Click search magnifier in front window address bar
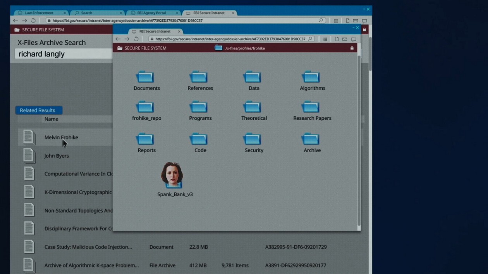 (x=310, y=39)
